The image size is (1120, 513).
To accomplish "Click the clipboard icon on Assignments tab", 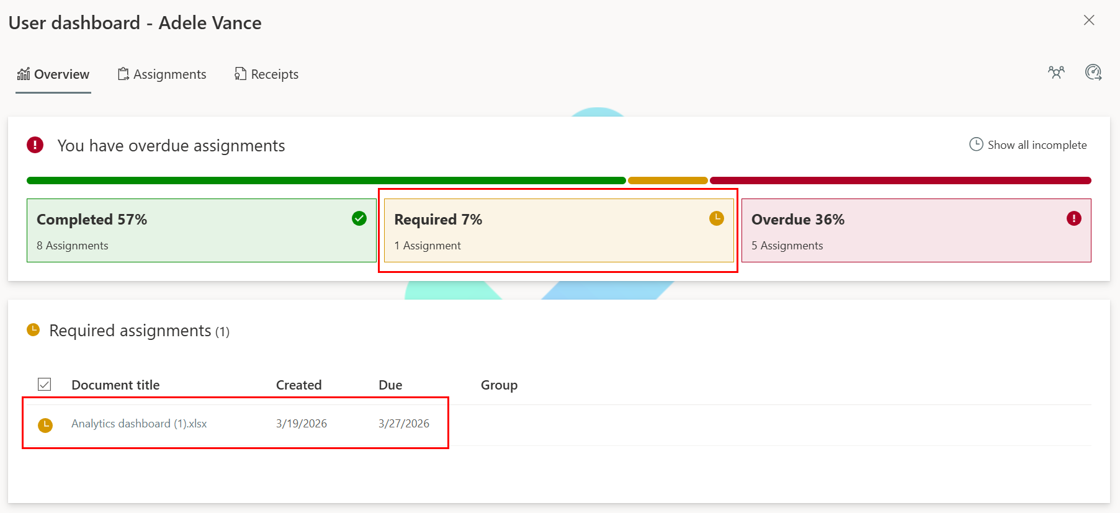I will [x=122, y=74].
